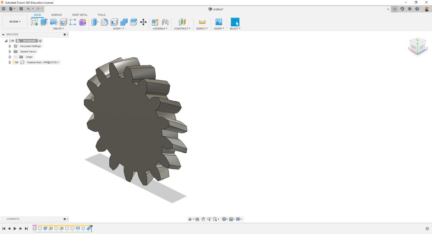Play the timeline
Viewport: 432px width, 234px height.
pos(15,229)
